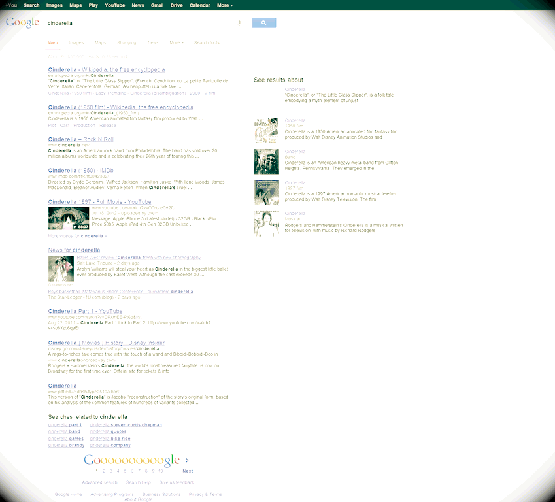Open Cinderella folk tale entry in sidebar
This screenshot has height=502, width=555.
[x=295, y=90]
